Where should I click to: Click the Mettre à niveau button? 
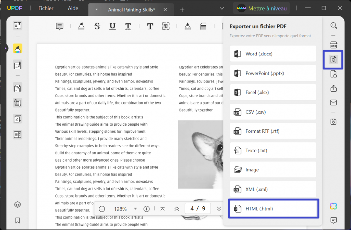(261, 8)
